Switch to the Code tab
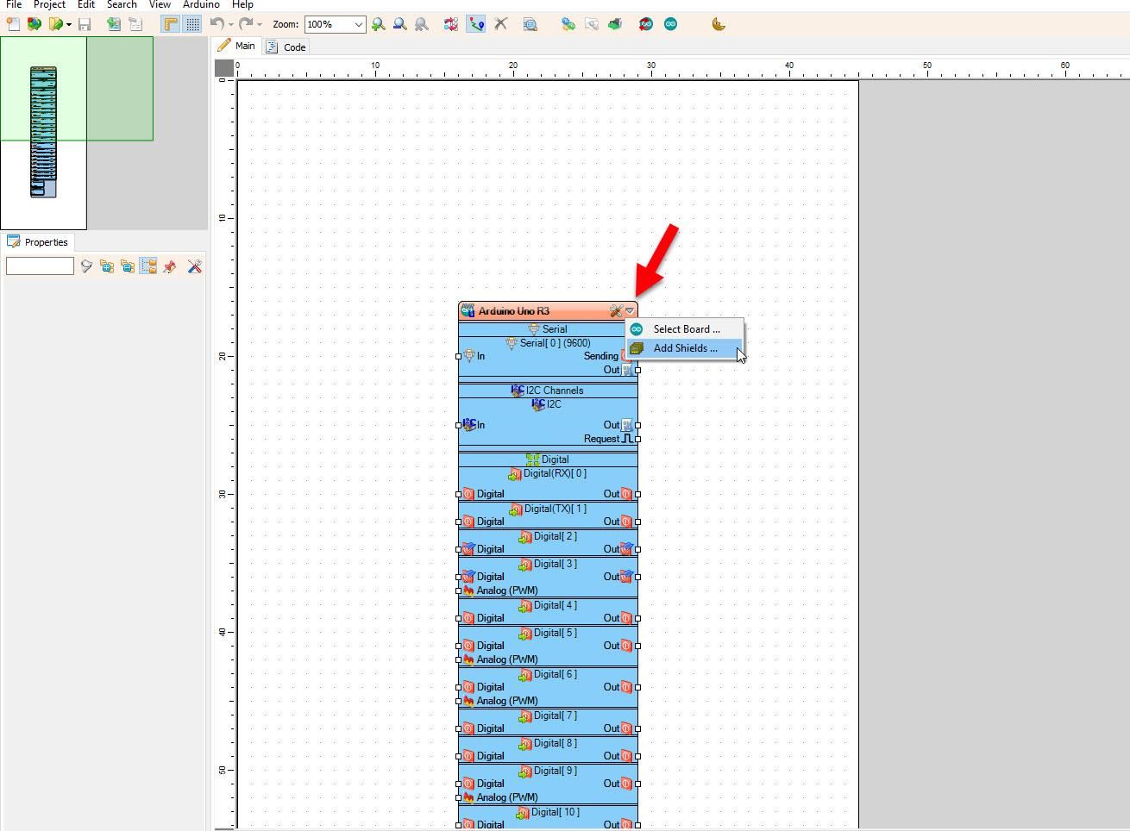Screen dimensions: 1130x831 pyautogui.click(x=292, y=47)
